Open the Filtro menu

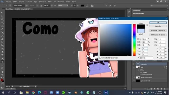[50, 2]
